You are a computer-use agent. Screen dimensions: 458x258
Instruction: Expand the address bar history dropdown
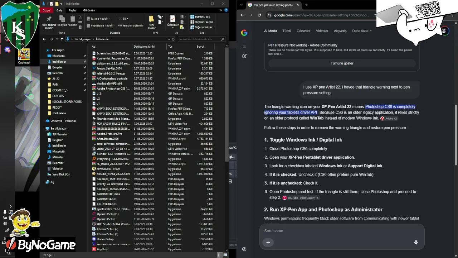(169, 39)
